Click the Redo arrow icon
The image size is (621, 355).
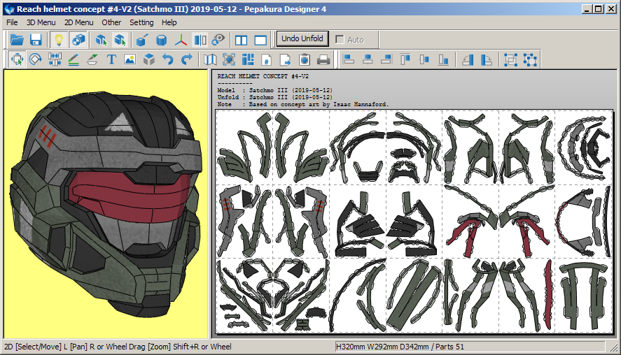click(187, 59)
